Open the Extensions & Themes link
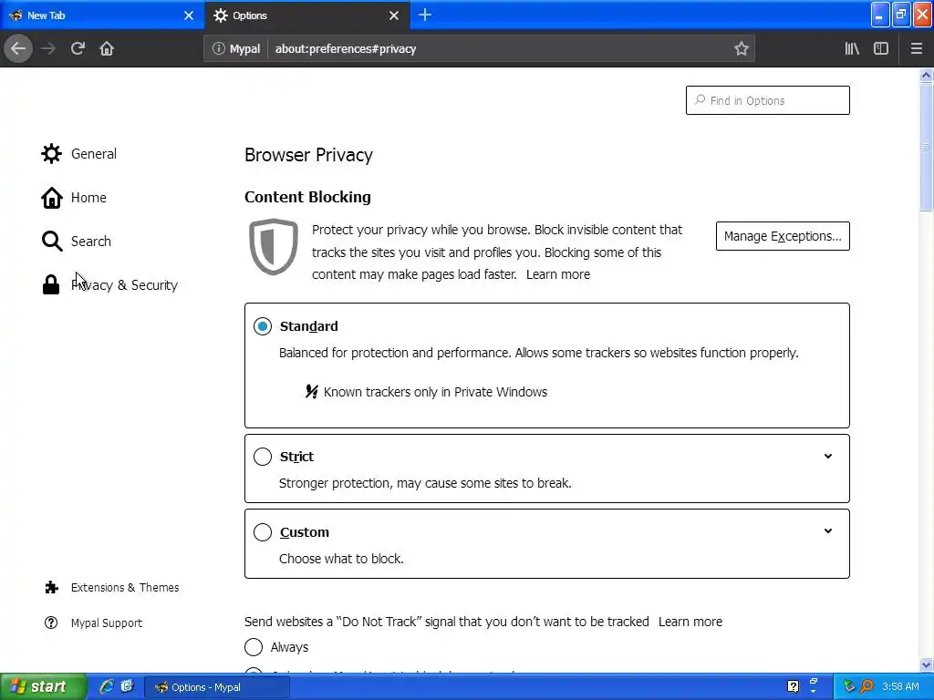934x700 pixels. 124,588
